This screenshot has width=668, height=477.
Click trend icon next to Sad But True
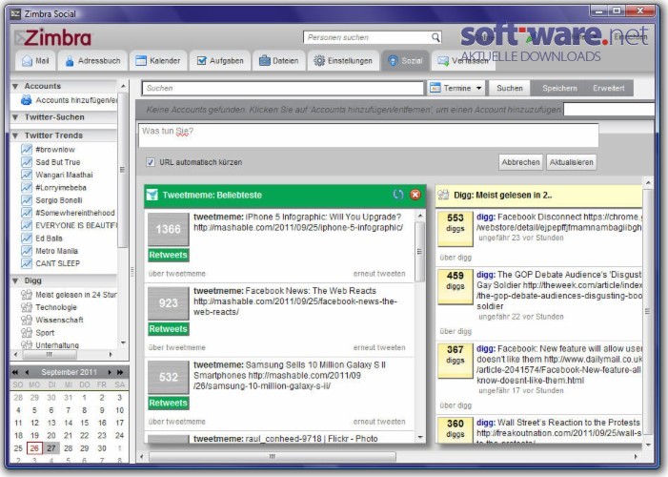(27, 162)
